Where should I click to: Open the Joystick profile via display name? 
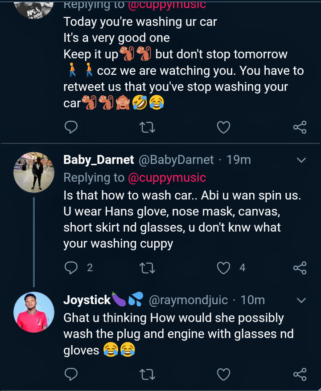click(x=87, y=300)
